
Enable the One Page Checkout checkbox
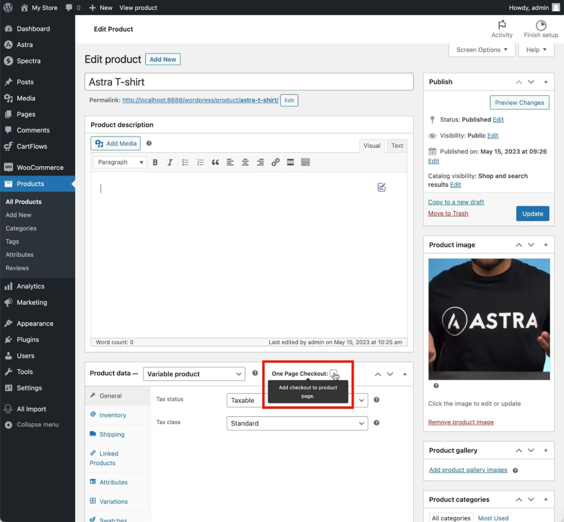tap(333, 373)
